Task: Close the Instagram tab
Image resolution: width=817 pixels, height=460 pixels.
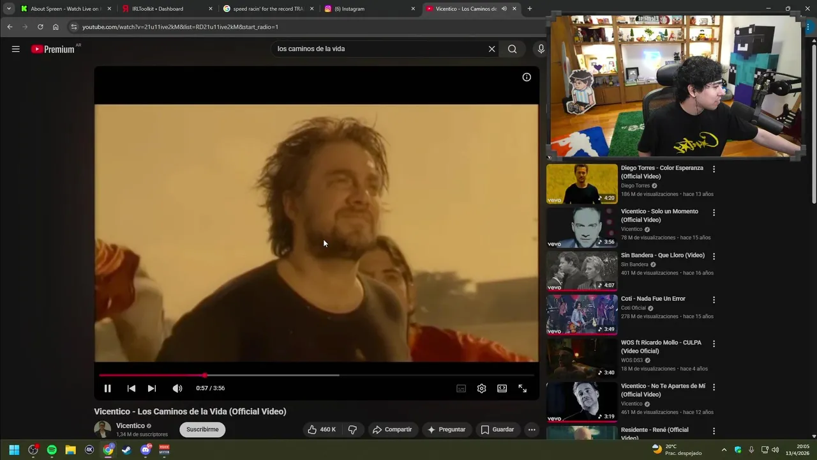Action: coord(413,9)
